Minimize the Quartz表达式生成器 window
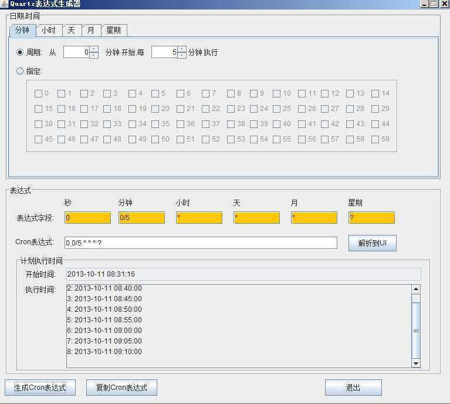The height and width of the screenshot is (404, 450). tap(424, 4)
